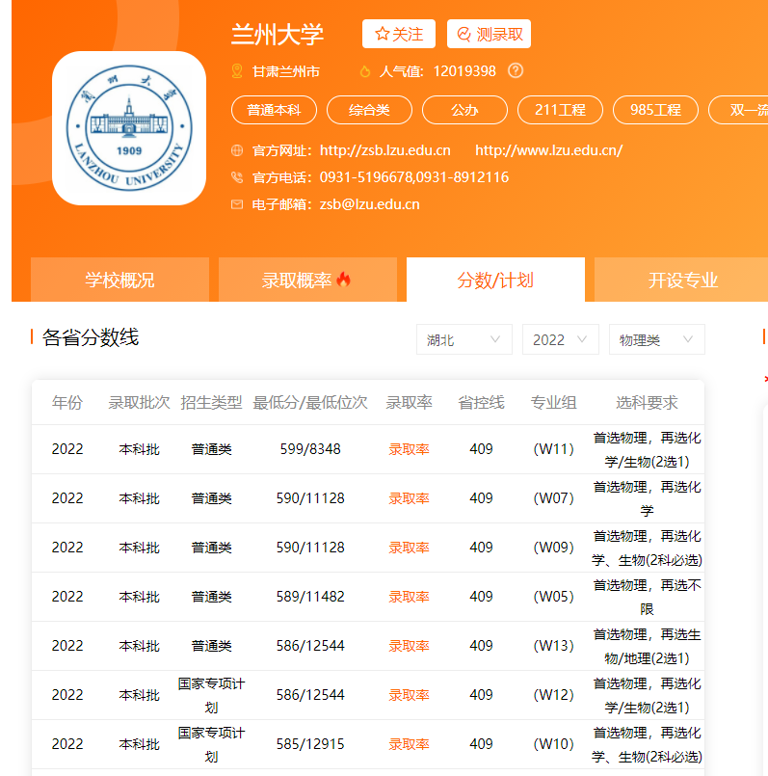Open the 物理类 subject type dropdown
Image resolution: width=768 pixels, height=776 pixels.
(656, 339)
